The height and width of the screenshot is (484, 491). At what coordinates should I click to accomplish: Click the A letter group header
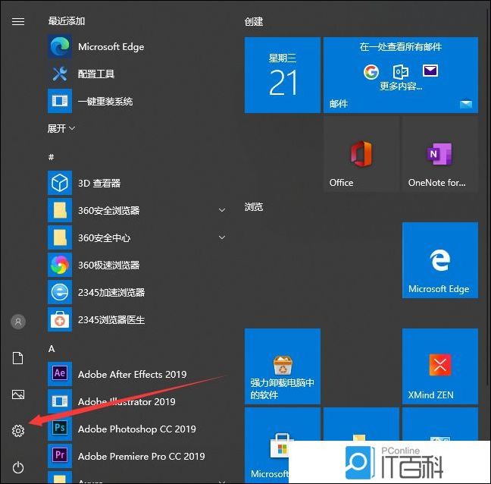(52, 348)
